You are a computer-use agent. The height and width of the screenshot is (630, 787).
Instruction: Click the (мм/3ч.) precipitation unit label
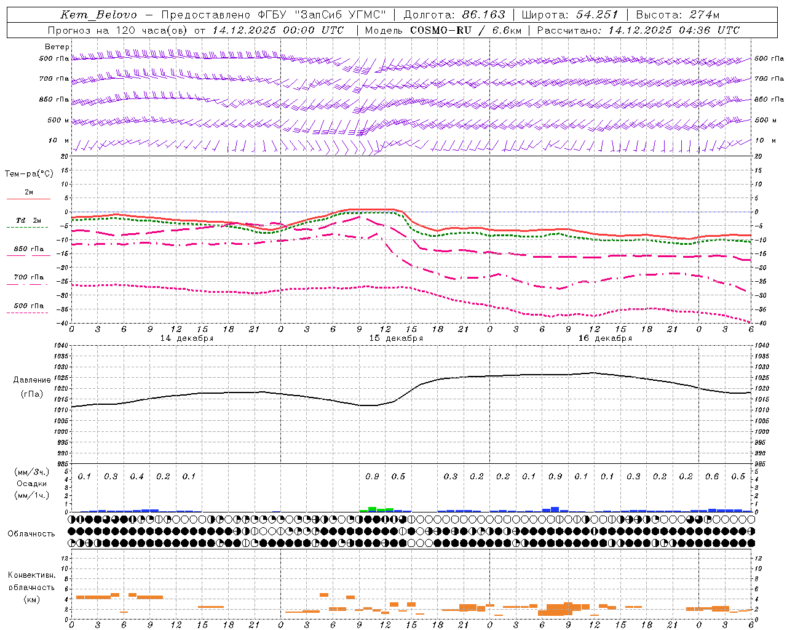(32, 472)
